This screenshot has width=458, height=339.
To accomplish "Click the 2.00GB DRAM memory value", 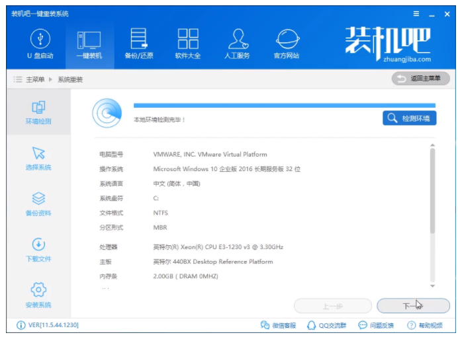I will pos(185,276).
